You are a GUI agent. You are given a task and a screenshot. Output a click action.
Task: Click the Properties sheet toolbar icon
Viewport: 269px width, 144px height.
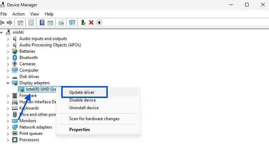31,22
